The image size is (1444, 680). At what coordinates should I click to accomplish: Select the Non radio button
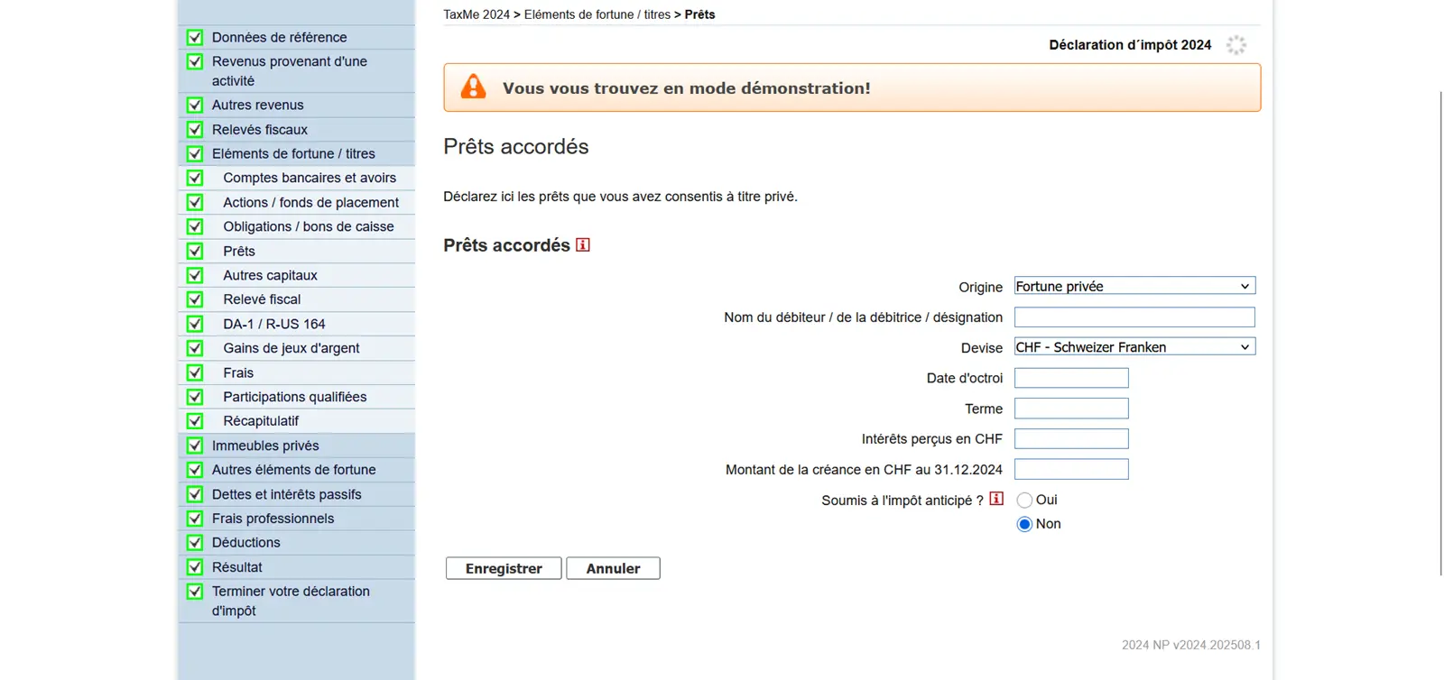(1024, 525)
